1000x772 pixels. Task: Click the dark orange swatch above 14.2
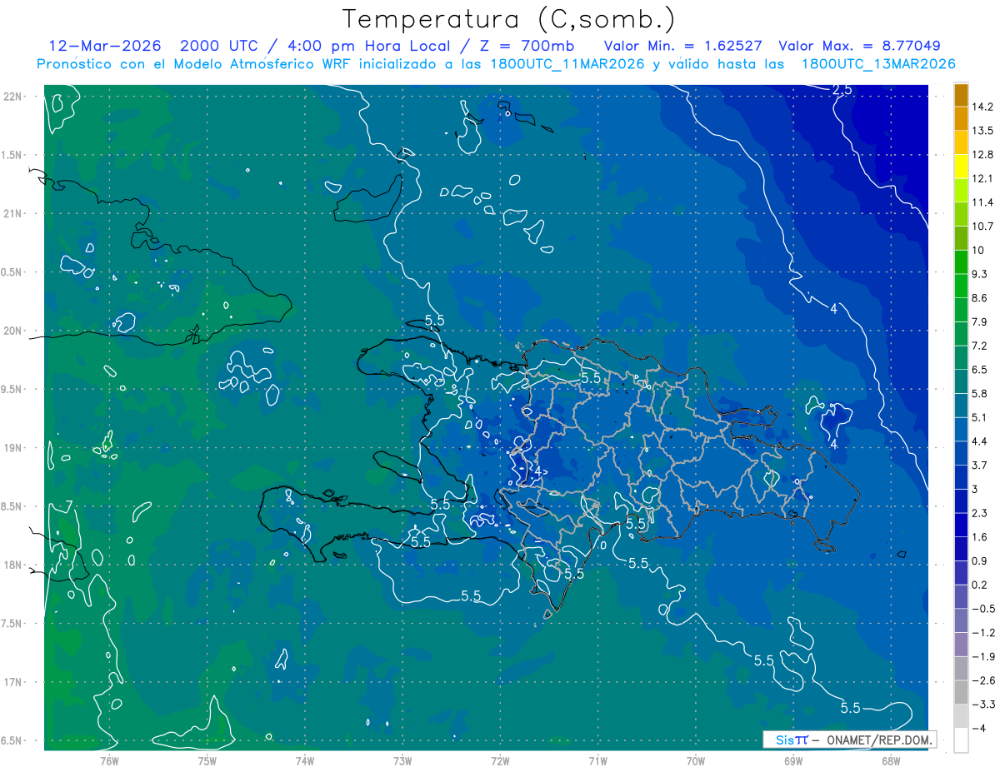coord(961,95)
